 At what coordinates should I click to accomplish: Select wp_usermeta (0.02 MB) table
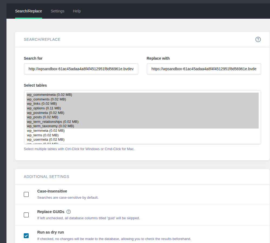pyautogui.click(x=143, y=140)
